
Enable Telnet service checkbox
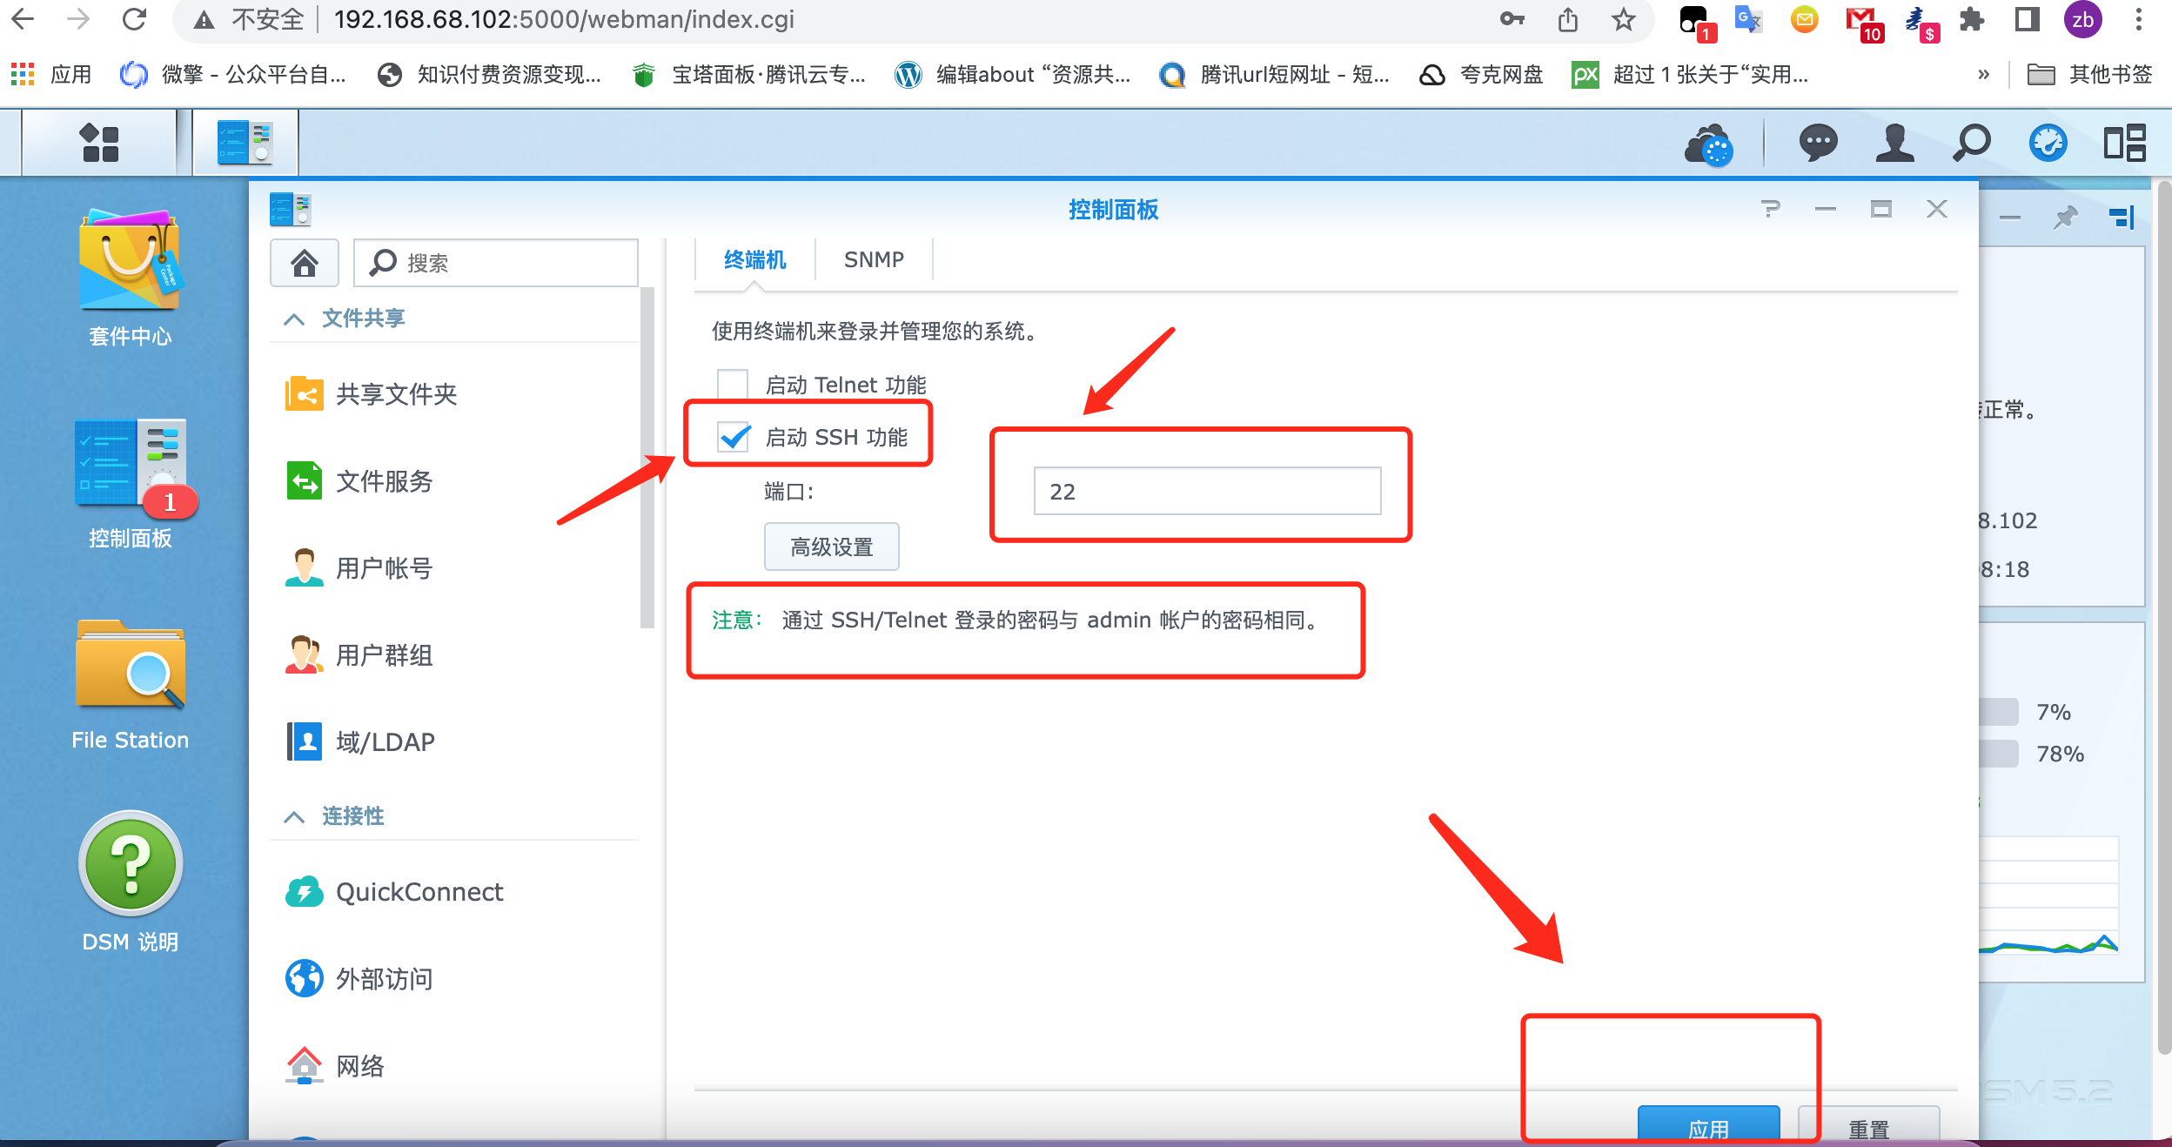pyautogui.click(x=733, y=385)
